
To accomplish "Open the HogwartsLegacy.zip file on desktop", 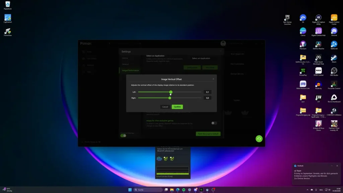I will tap(303, 112).
